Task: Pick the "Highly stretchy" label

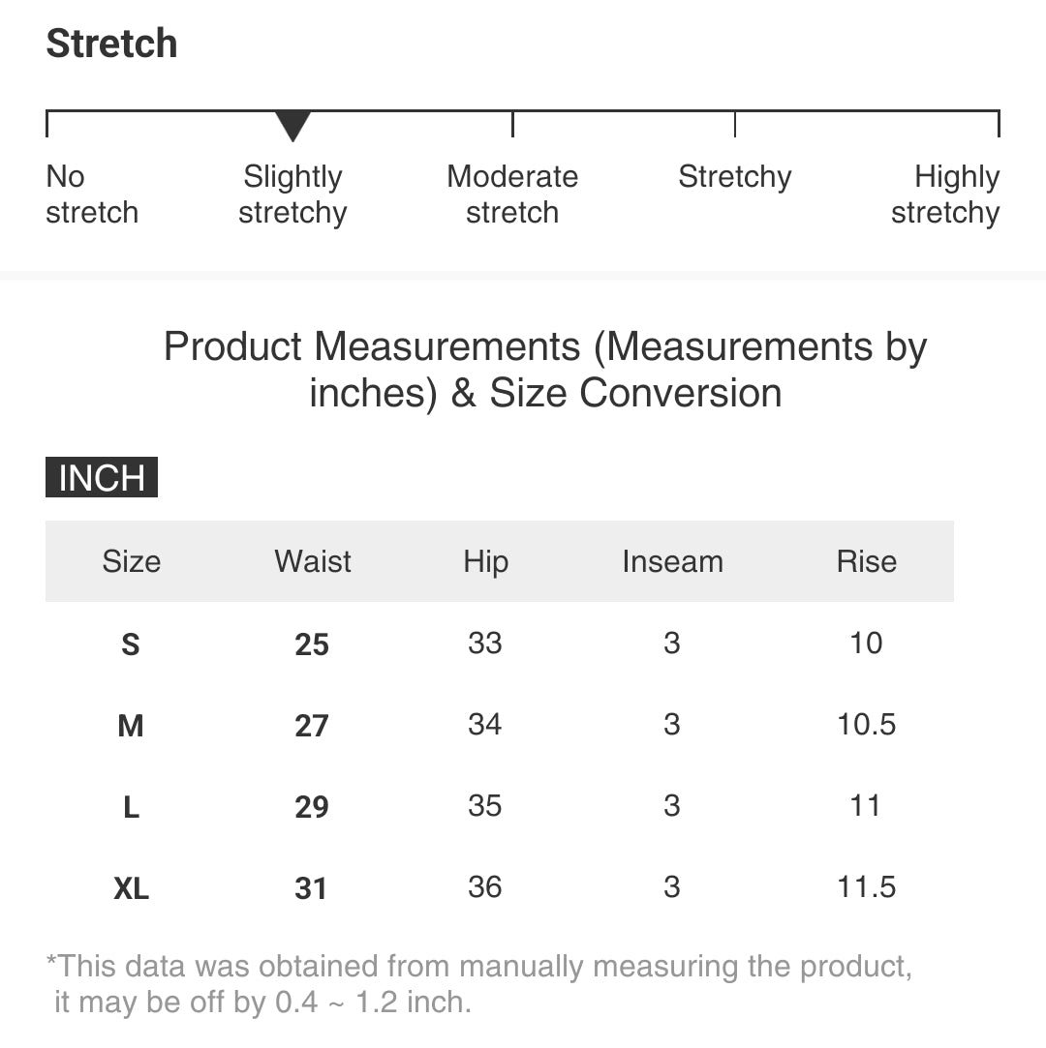Action: 945,195
